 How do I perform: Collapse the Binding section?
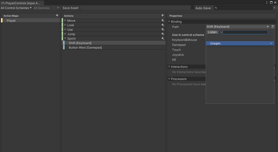[x=169, y=22]
